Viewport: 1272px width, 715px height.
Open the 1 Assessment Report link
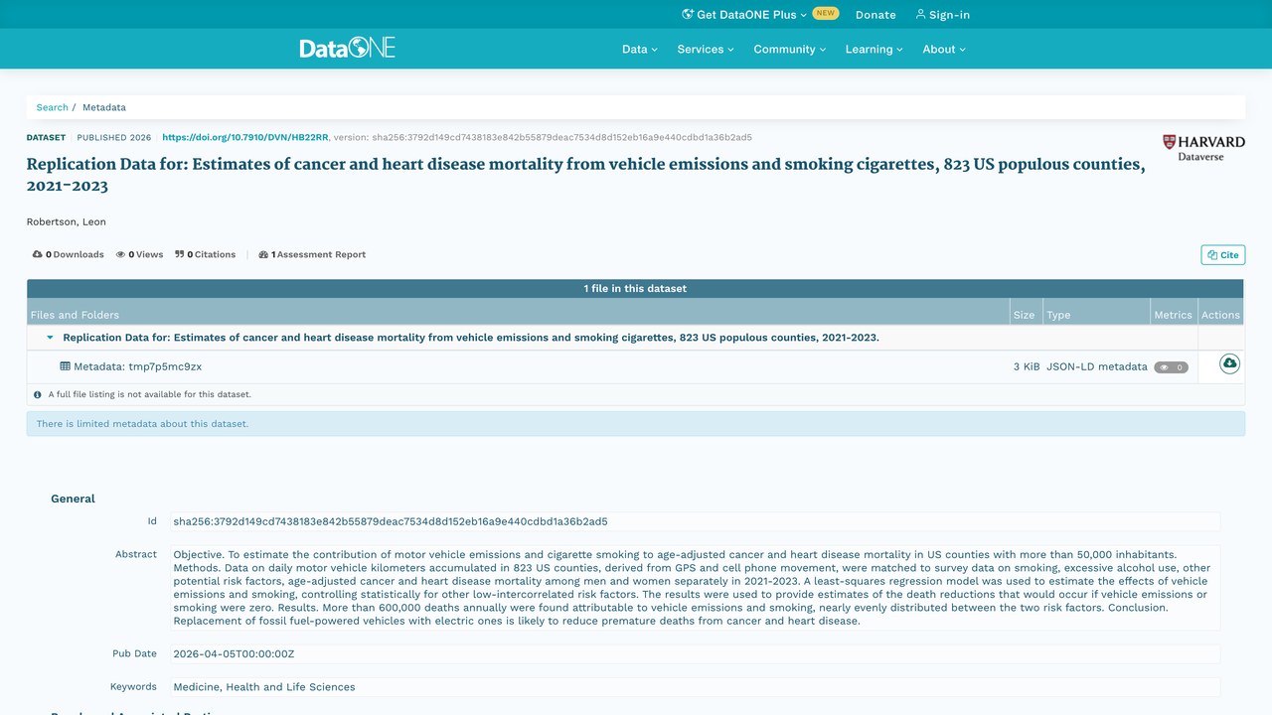coord(312,254)
